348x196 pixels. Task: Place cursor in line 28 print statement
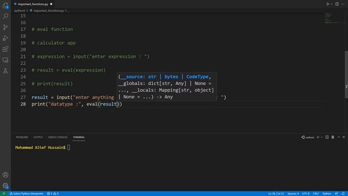[77, 104]
